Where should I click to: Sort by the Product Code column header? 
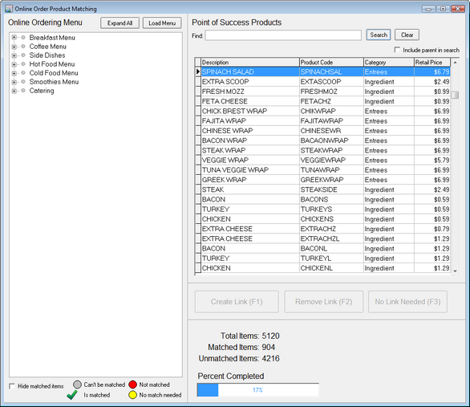coord(331,62)
